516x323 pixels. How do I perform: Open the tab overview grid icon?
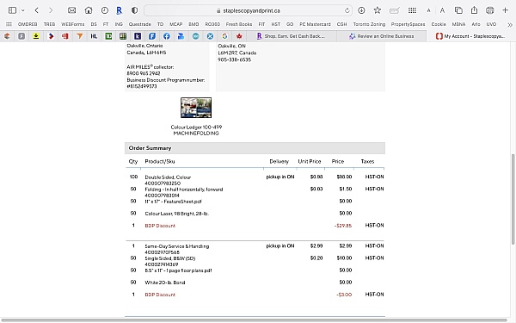pyautogui.click(x=412, y=10)
